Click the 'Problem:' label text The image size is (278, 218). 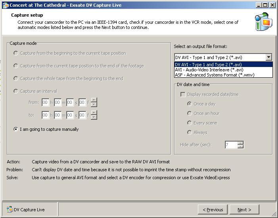pos(15,170)
